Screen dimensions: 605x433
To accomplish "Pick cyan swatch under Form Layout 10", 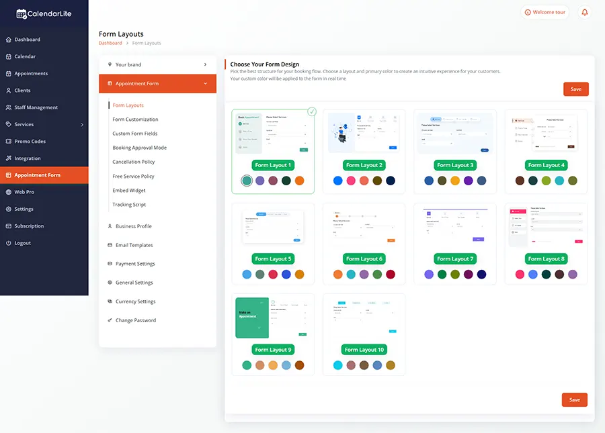I will pyautogui.click(x=337, y=365).
